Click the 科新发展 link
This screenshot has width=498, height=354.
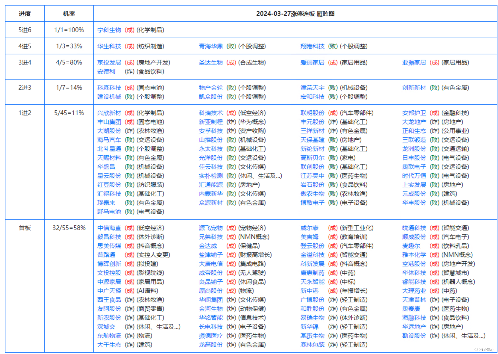[x=312, y=264]
